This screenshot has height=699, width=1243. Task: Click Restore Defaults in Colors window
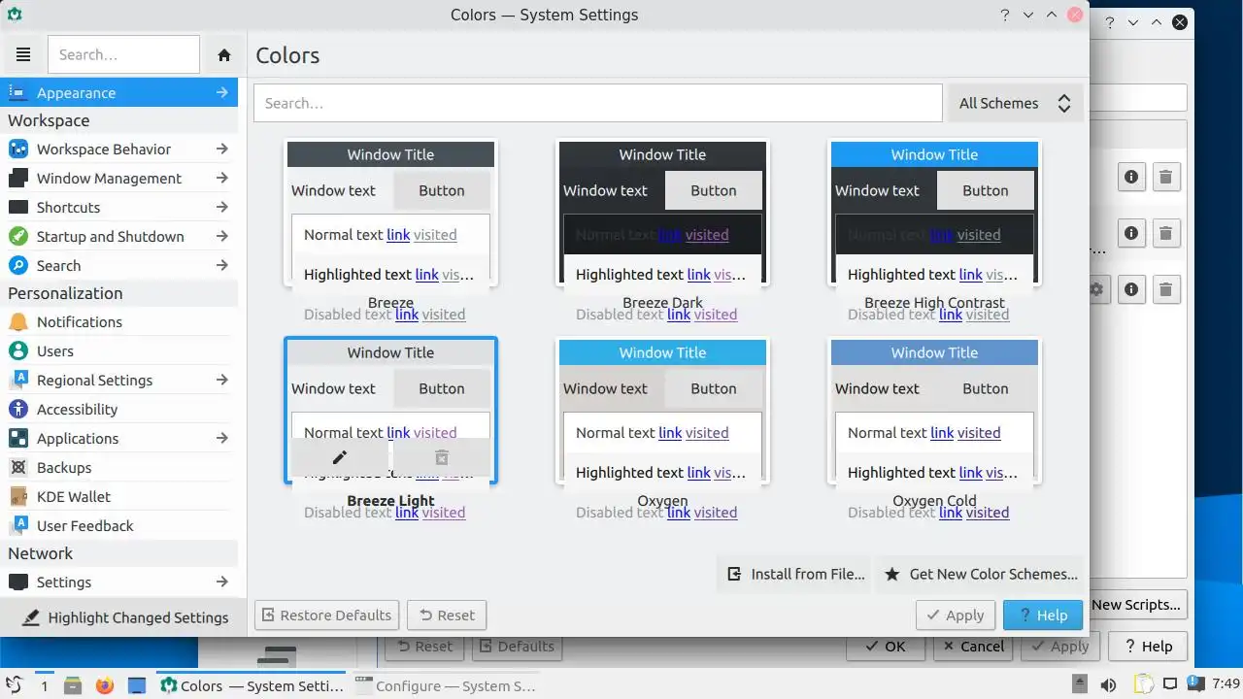(326, 616)
